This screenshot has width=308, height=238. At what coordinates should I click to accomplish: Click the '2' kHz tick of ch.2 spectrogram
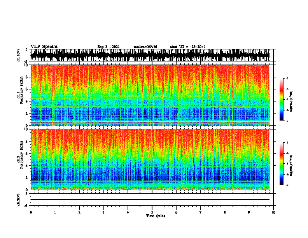27,178
